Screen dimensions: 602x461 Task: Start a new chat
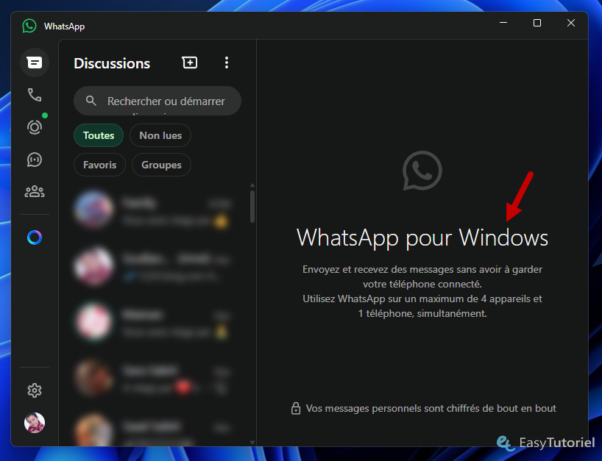point(189,62)
